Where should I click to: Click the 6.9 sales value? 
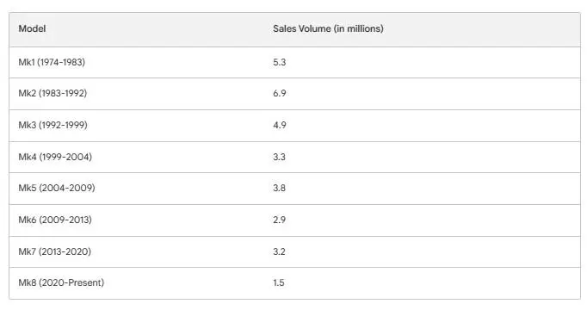279,94
